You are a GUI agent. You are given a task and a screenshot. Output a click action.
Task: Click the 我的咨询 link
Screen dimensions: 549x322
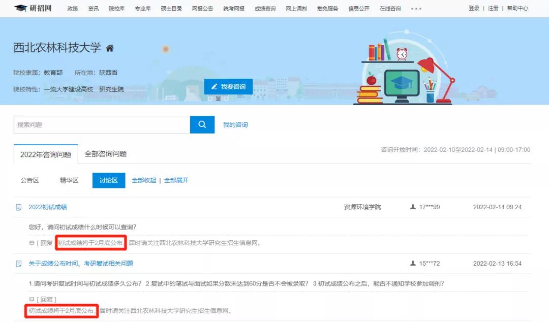pyautogui.click(x=236, y=124)
